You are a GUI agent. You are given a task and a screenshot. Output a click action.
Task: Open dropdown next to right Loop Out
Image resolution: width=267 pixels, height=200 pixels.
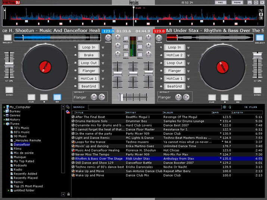click(x=189, y=63)
